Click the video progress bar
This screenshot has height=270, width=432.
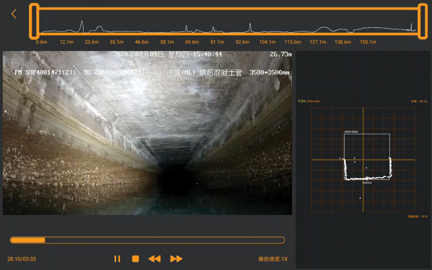[147, 240]
